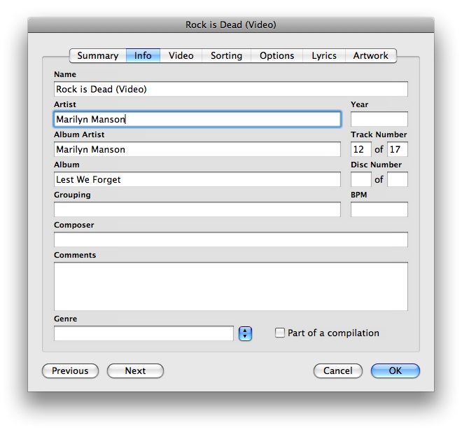Click the BPM field
The height and width of the screenshot is (430, 462).
click(x=379, y=209)
